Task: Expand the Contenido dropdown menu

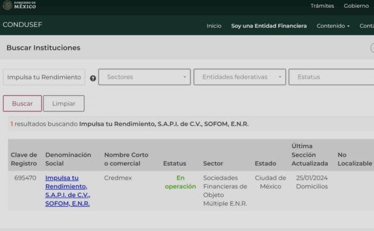Action: point(333,26)
